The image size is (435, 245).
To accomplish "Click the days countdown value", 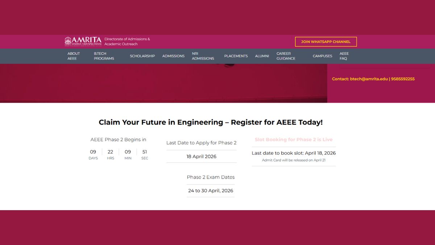I will click(x=93, y=152).
